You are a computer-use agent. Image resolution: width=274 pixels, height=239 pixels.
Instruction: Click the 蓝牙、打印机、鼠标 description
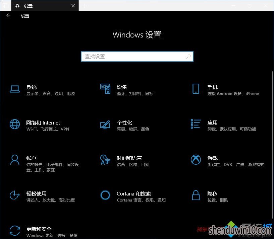(x=135, y=94)
